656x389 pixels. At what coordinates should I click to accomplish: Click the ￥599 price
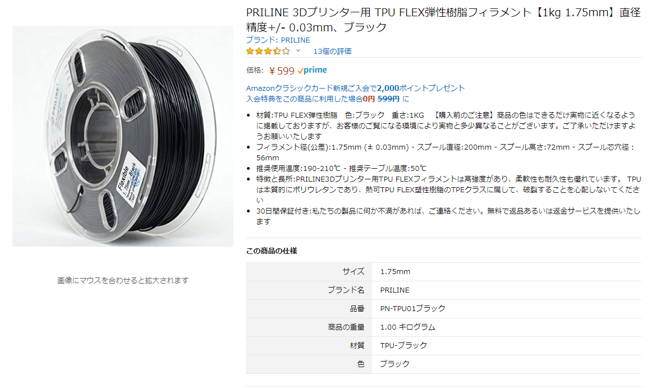[x=281, y=71]
